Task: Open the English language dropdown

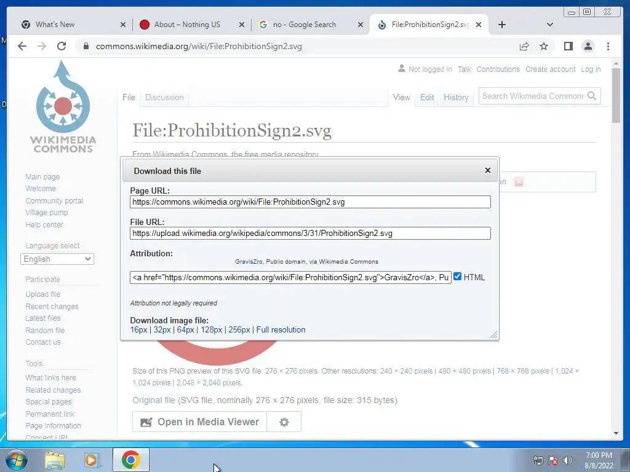Action: 57,259
